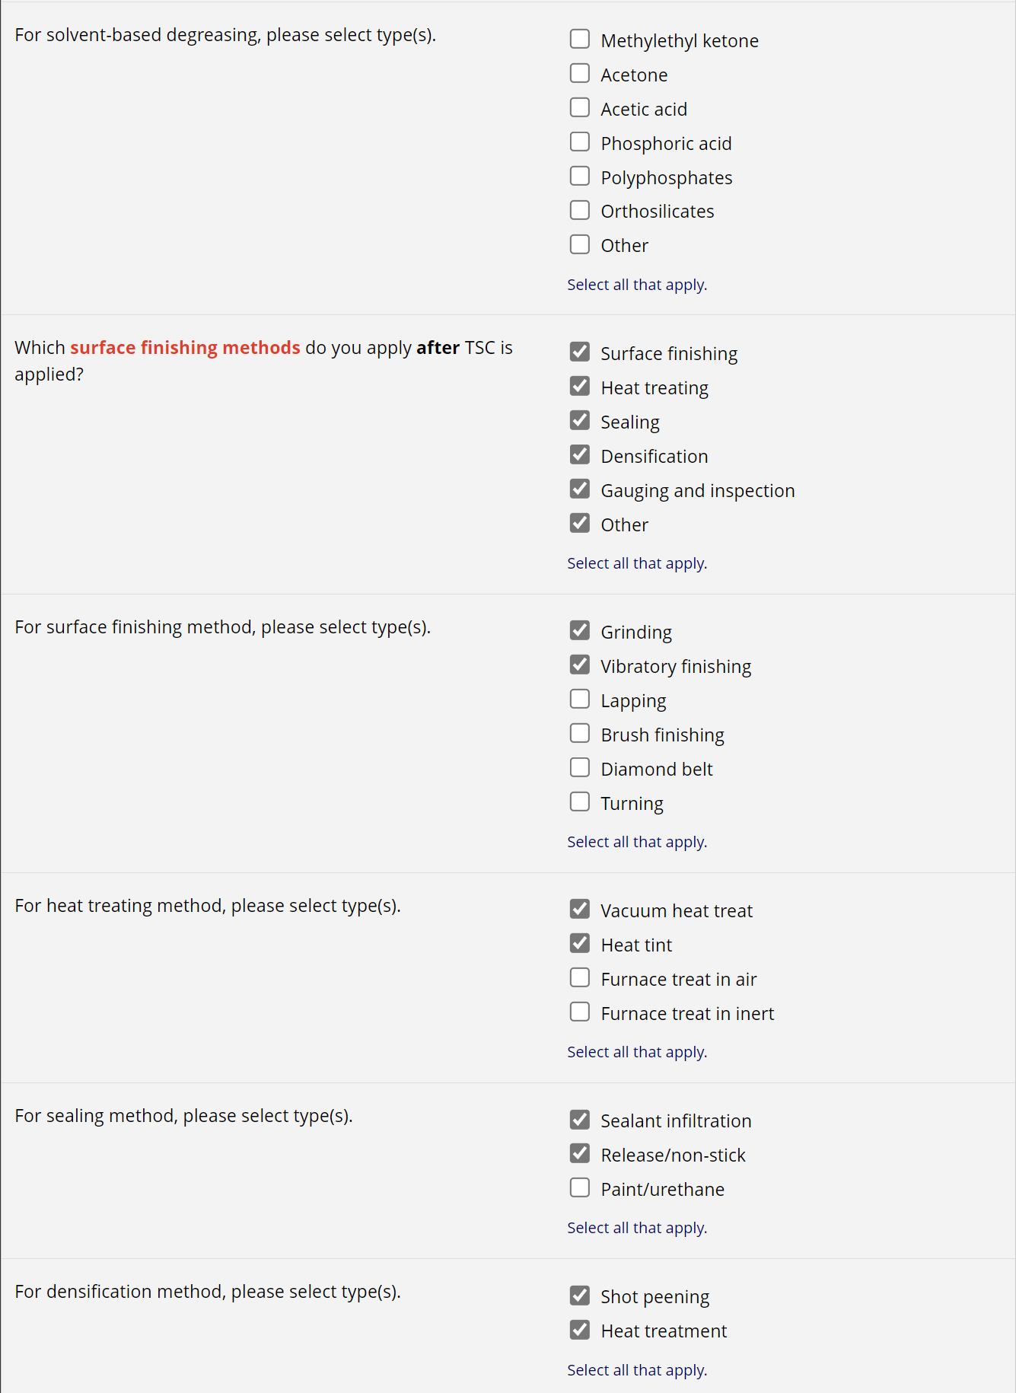This screenshot has width=1016, height=1393.
Task: Uncheck the Heat treating checkbox
Action: tap(580, 387)
